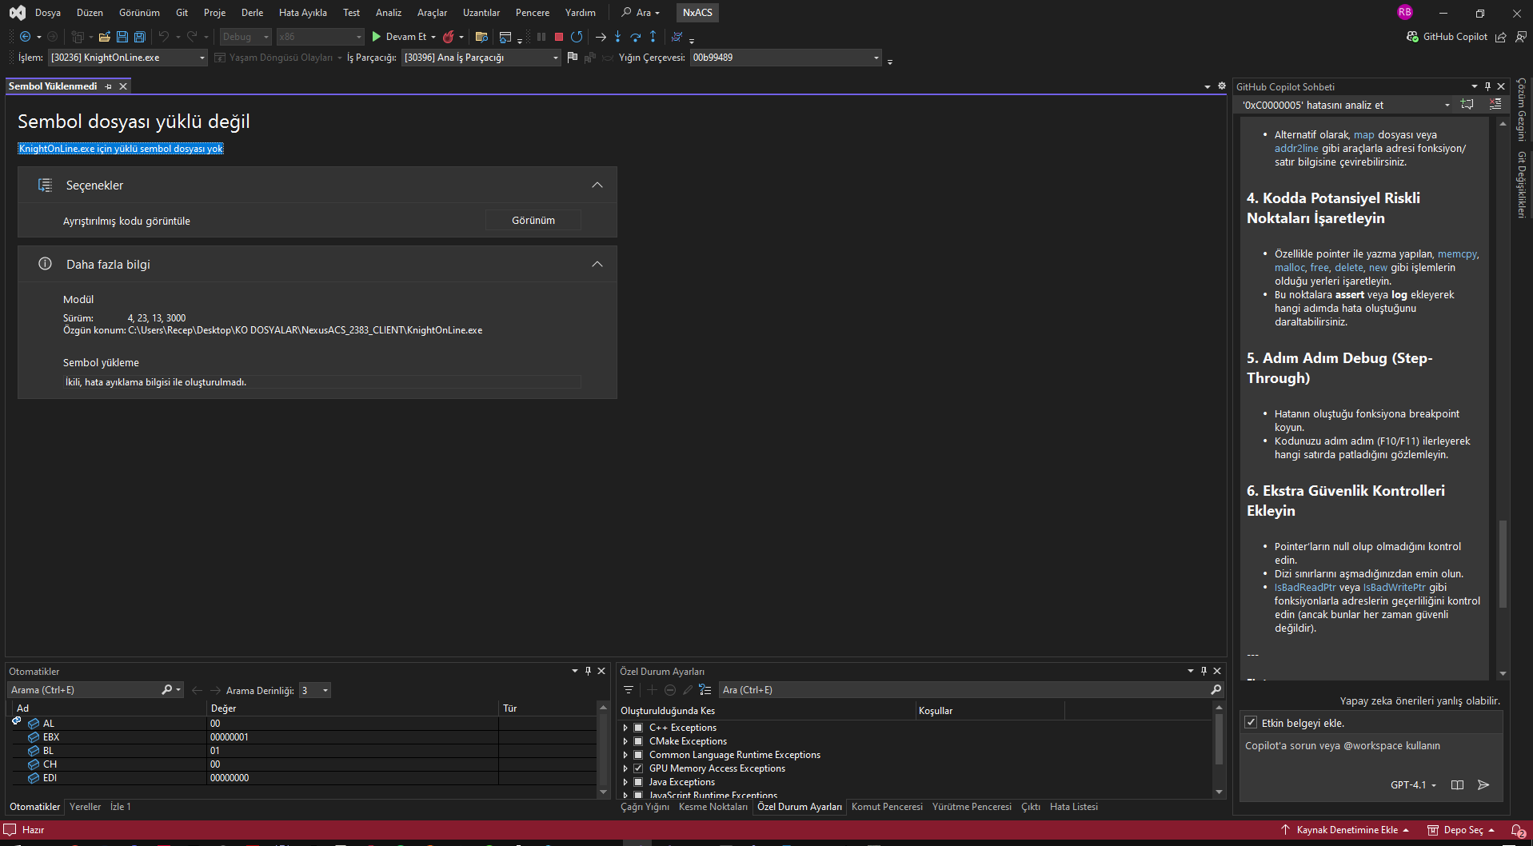Open the Uzantılar menu
This screenshot has width=1533, height=846.
click(x=481, y=13)
